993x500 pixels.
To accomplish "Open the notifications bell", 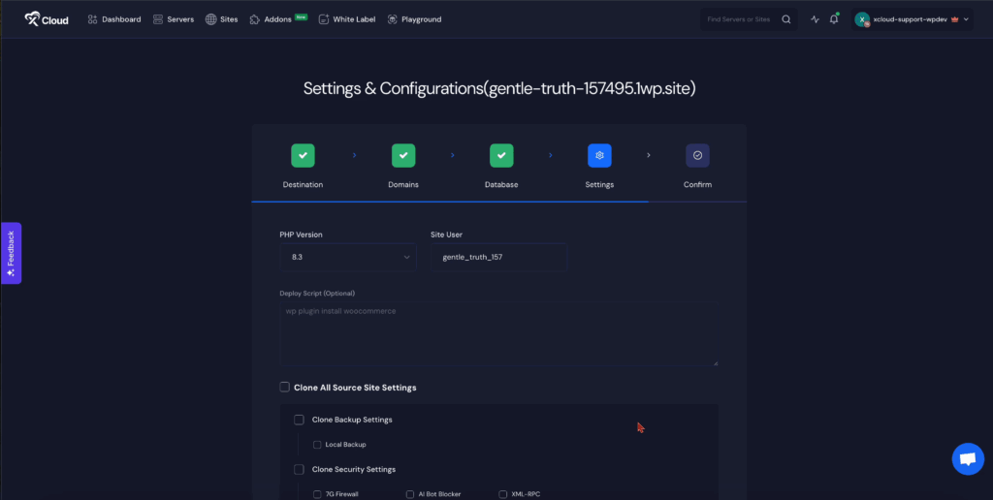I will tap(834, 19).
